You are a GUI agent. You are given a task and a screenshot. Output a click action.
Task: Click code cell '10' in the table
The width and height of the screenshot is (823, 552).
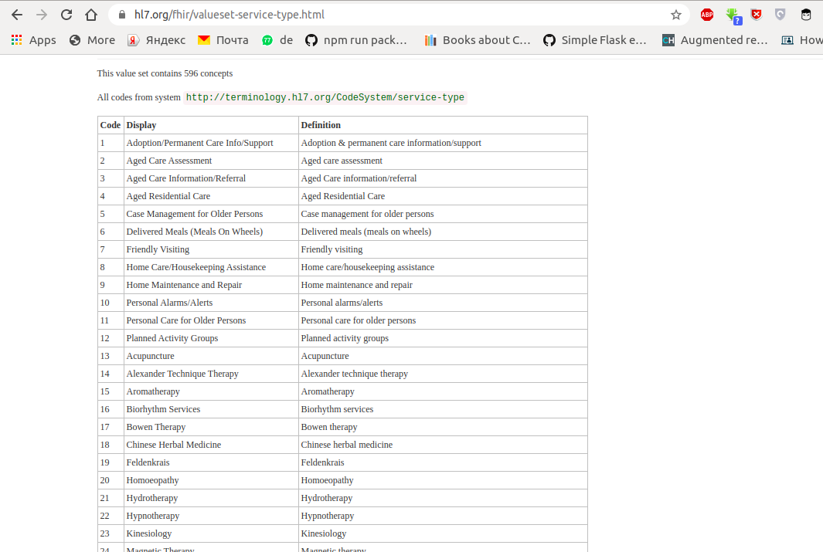pyautogui.click(x=111, y=303)
